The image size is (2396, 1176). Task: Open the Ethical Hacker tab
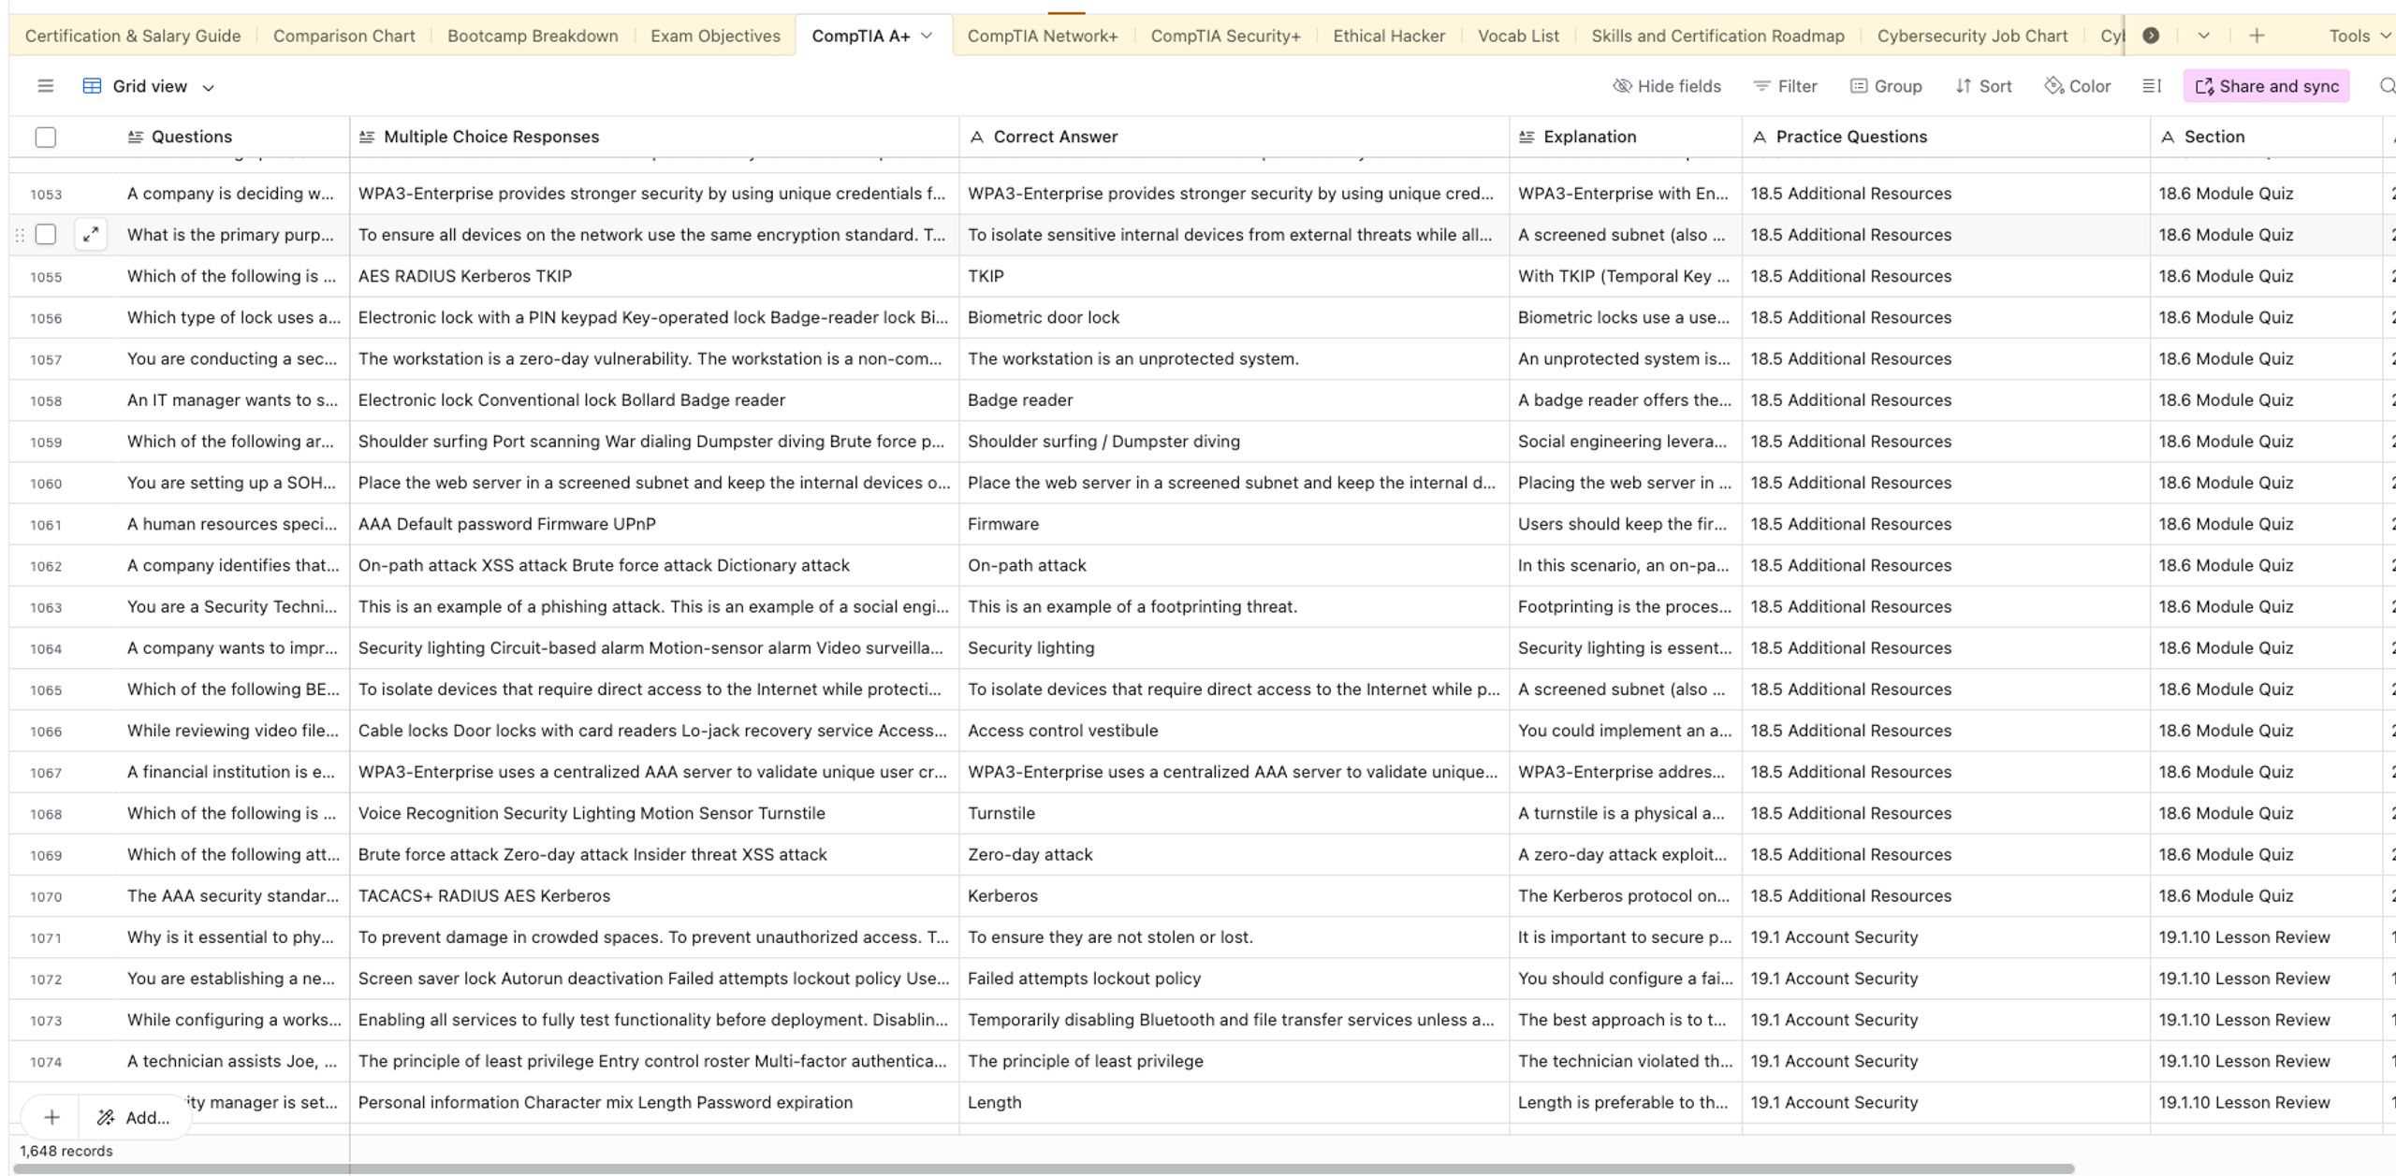pyautogui.click(x=1389, y=36)
